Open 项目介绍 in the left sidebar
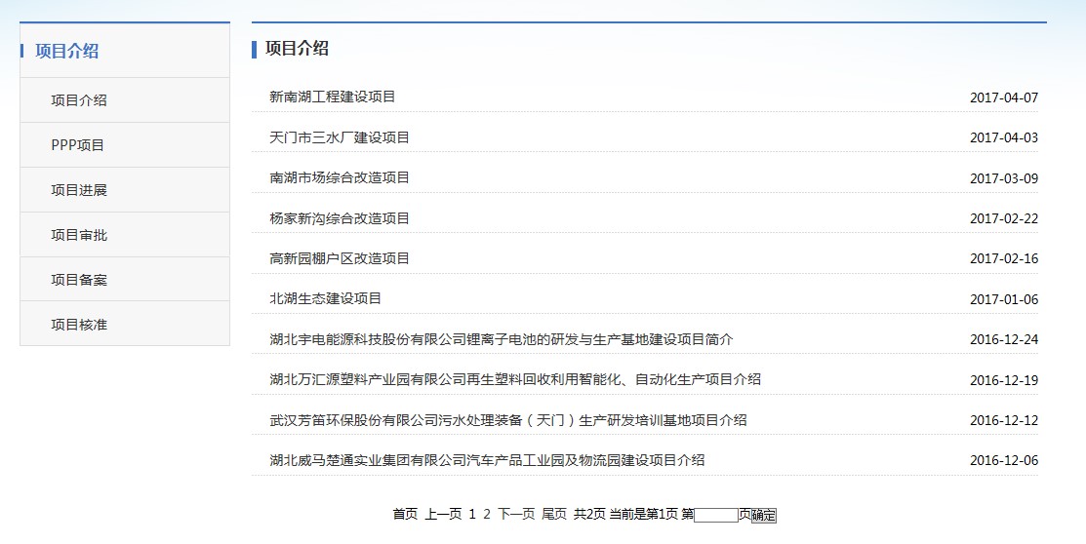Image resolution: width=1086 pixels, height=544 pixels. coord(79,100)
